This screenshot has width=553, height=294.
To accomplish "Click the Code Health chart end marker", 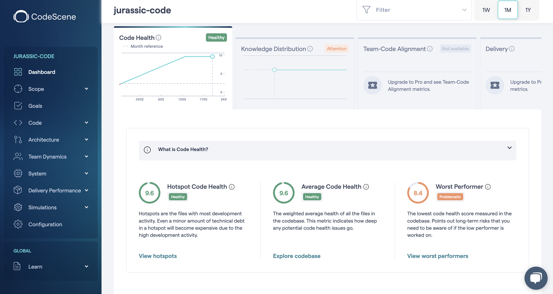I will pyautogui.click(x=212, y=56).
